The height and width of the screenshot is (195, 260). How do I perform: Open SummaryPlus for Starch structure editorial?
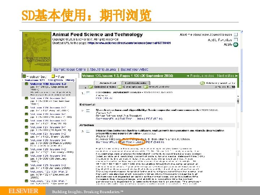coord(107,119)
